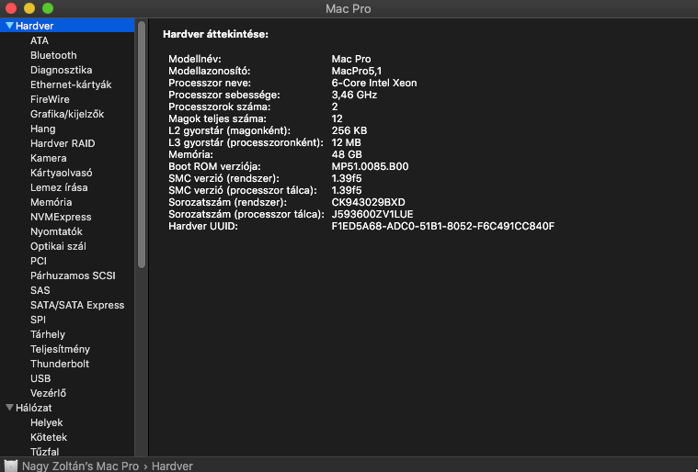Click processor tray serial J593600ZV1LUE
The image size is (698, 472).
(372, 214)
